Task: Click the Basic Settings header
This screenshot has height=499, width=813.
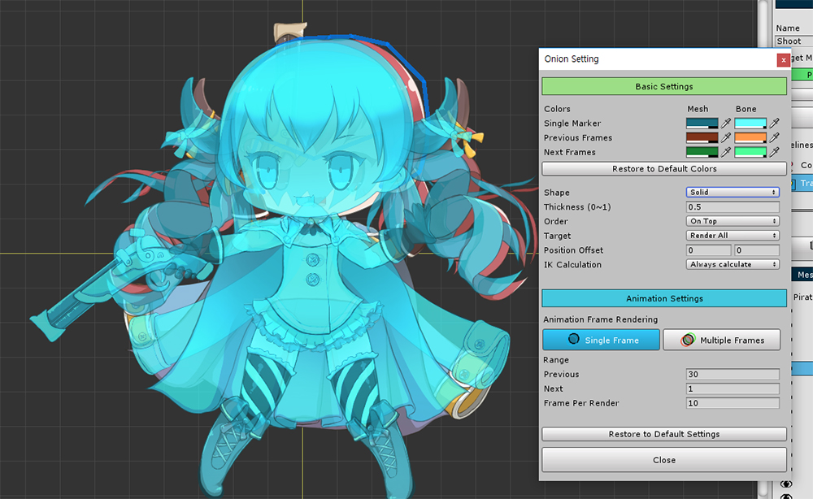Action: (x=664, y=86)
